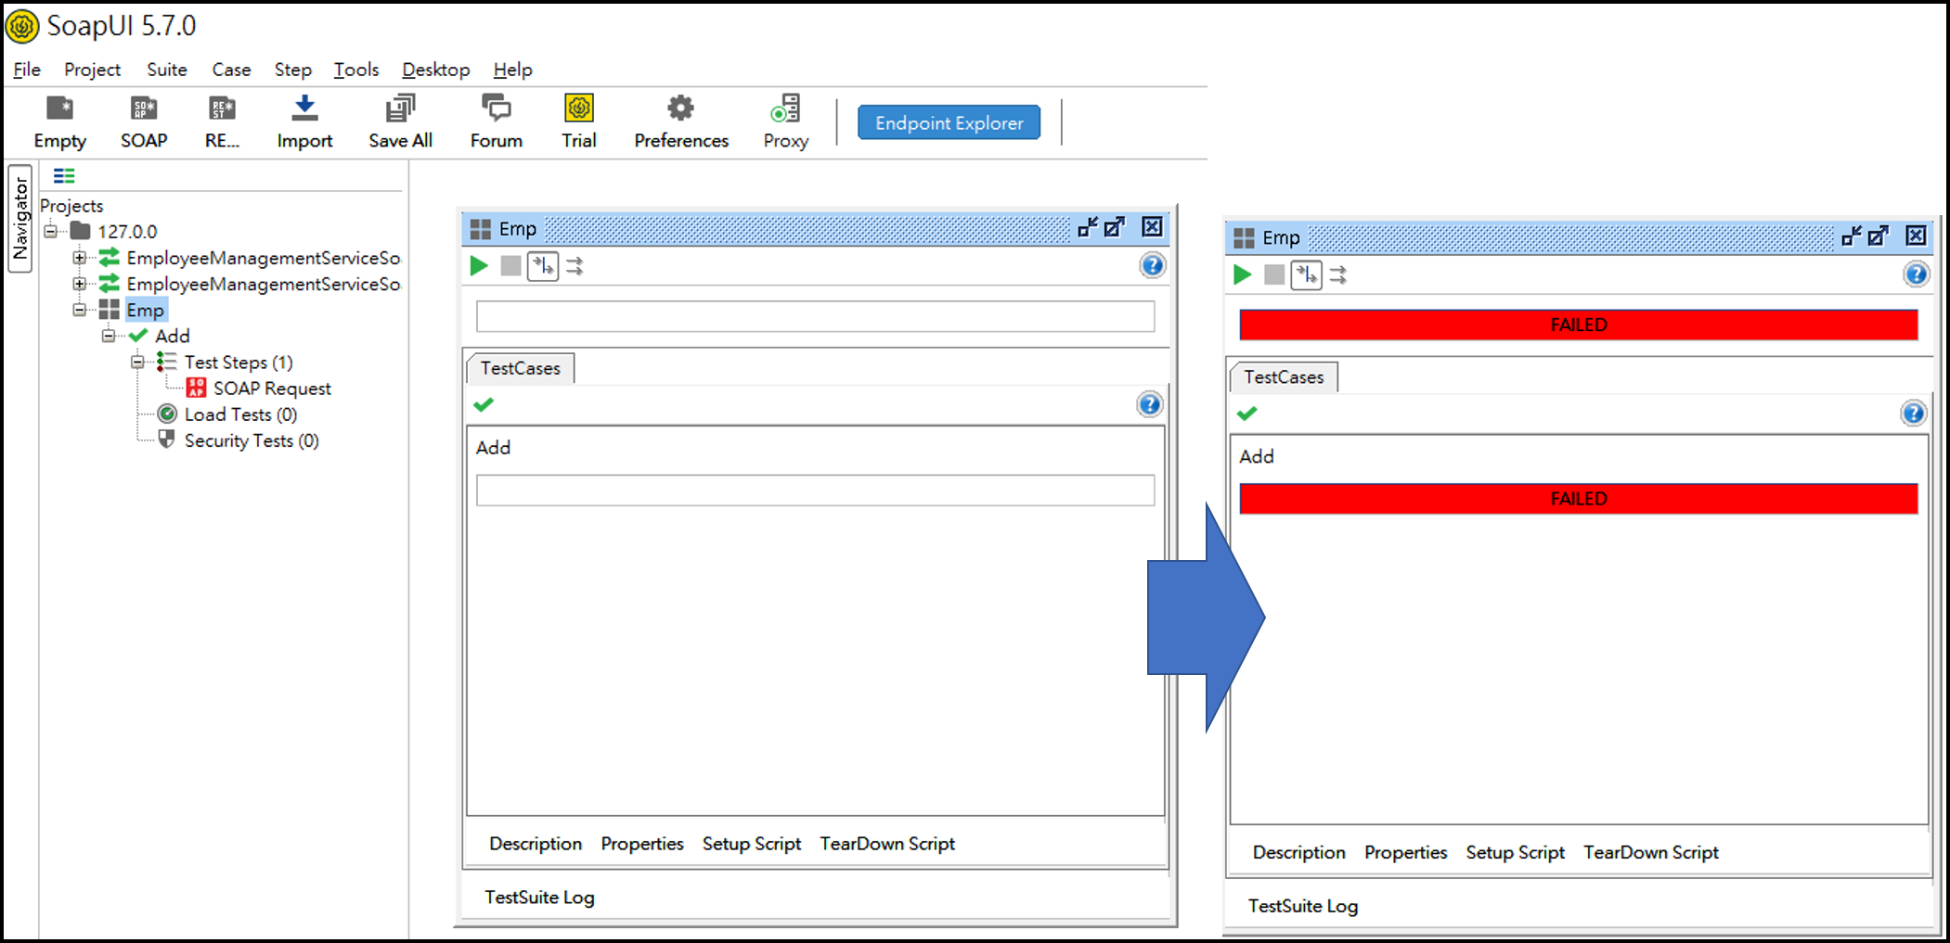Click the top red FAILED progress bar
The image size is (1950, 943).
[1578, 325]
